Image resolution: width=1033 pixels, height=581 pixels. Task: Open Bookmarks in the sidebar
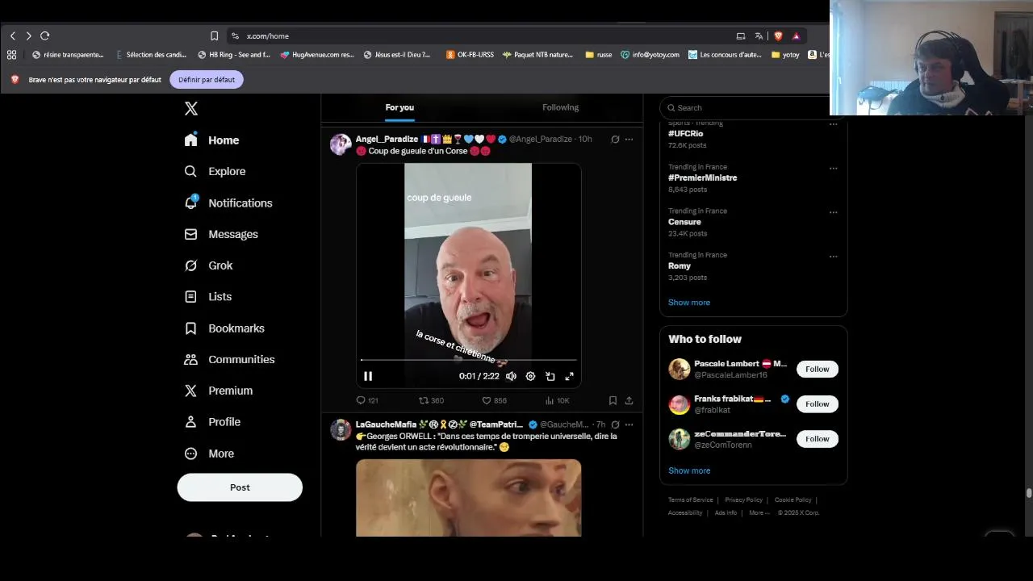pyautogui.click(x=224, y=328)
